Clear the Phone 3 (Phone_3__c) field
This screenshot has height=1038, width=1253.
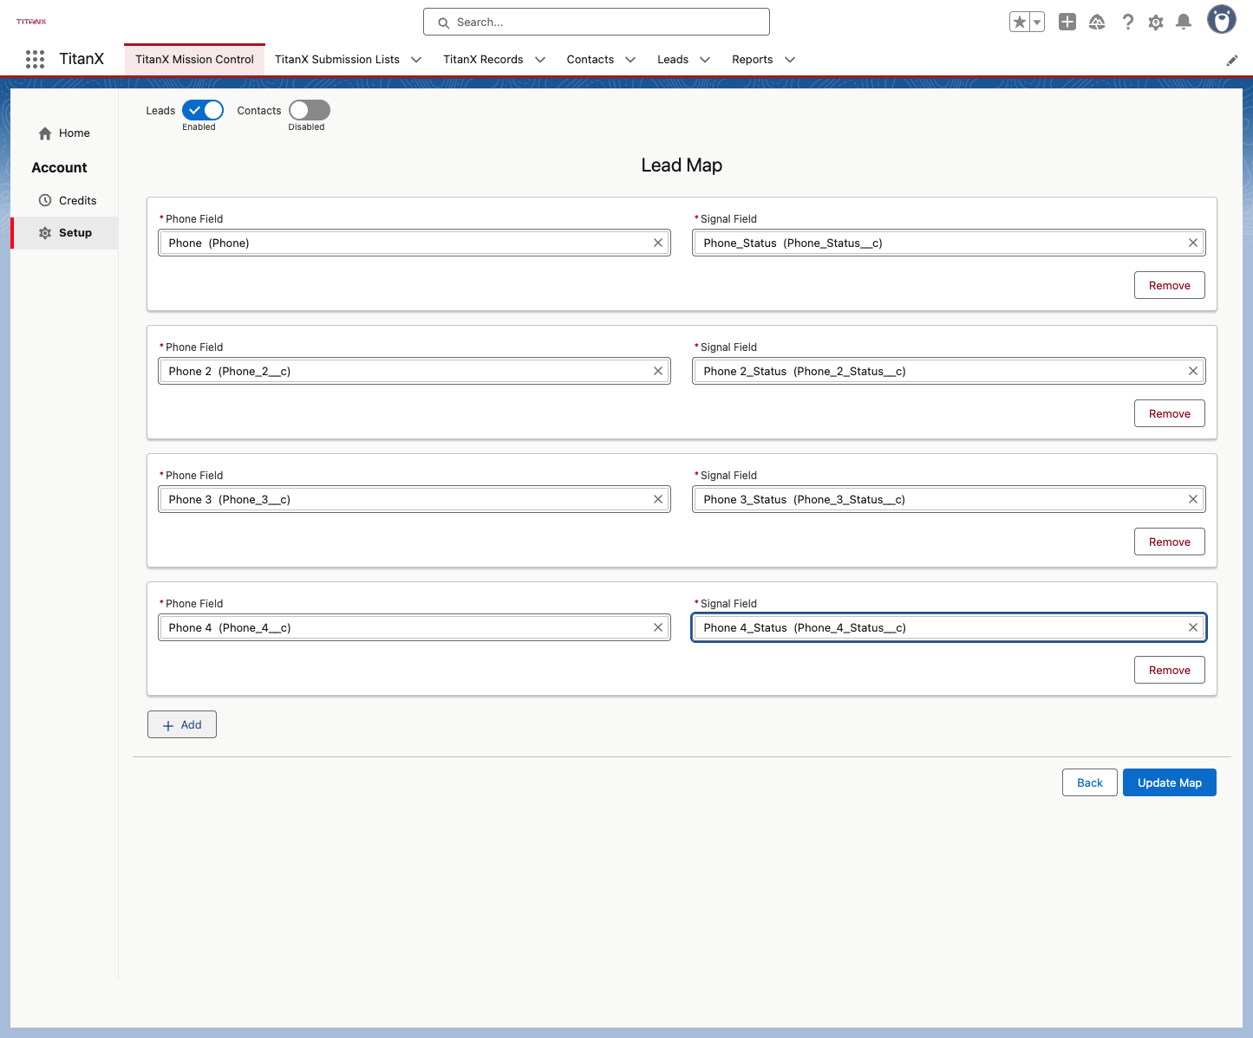click(x=658, y=499)
